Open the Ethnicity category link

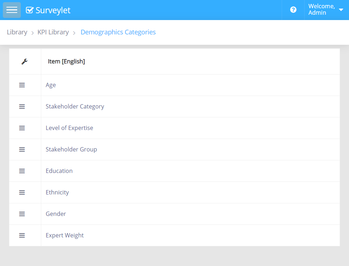pyautogui.click(x=57, y=193)
